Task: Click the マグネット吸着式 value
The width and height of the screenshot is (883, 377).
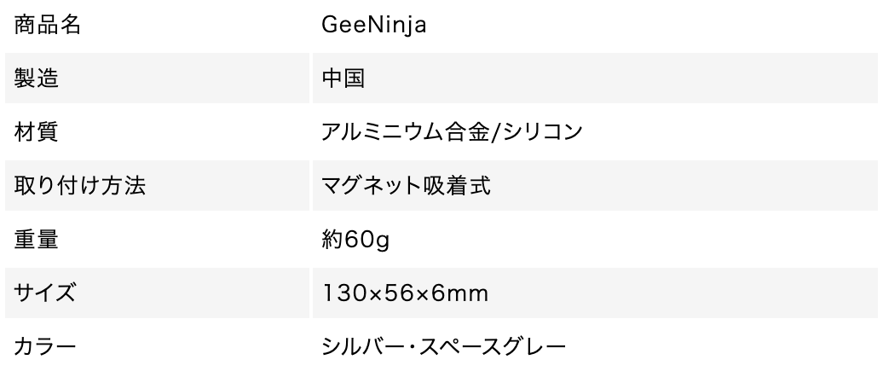Action: tap(407, 187)
